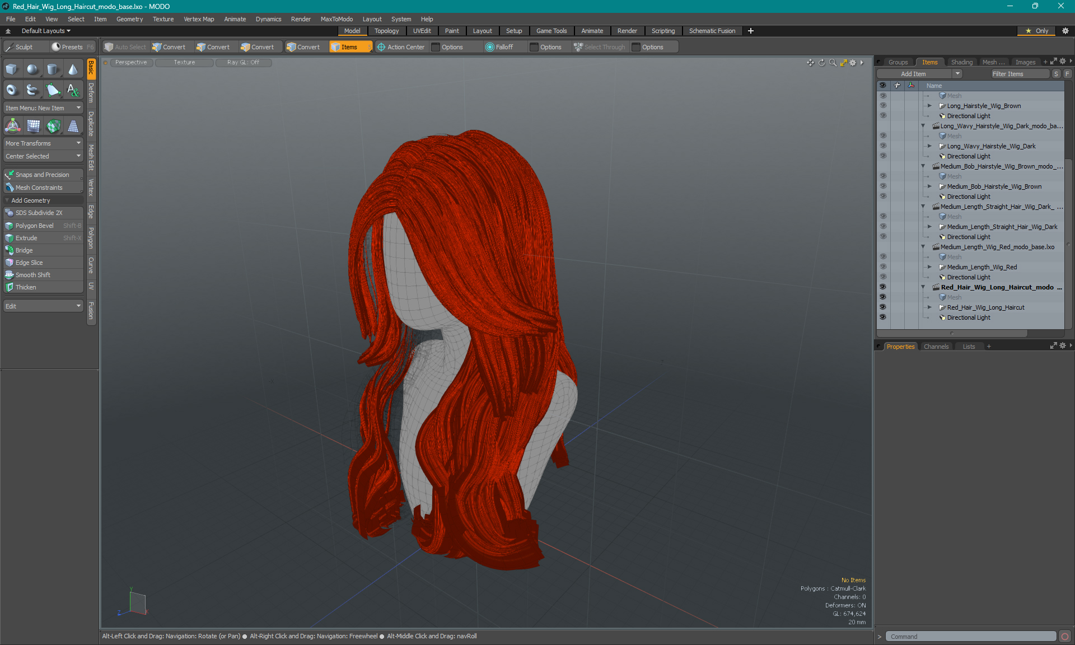Switch to the Shading panel tab
This screenshot has height=645, width=1075.
(961, 62)
